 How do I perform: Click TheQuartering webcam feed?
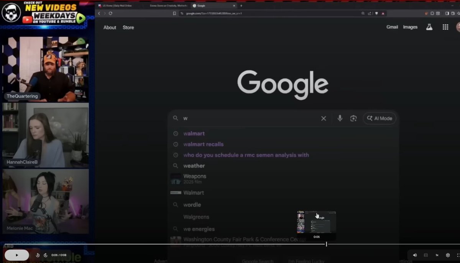[46, 69]
